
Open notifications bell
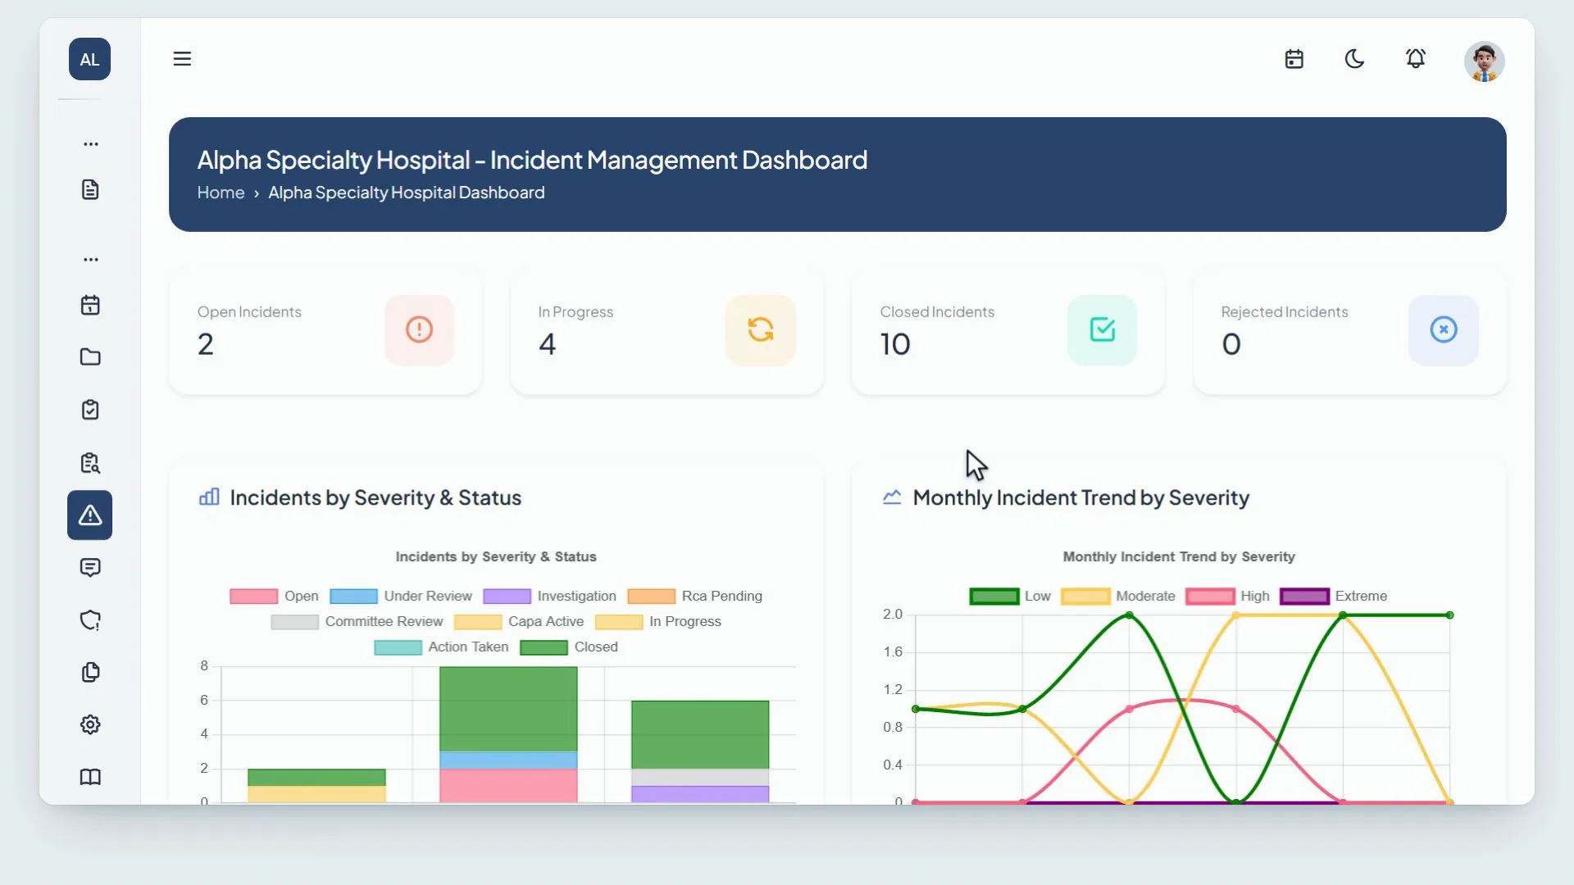[1416, 59]
